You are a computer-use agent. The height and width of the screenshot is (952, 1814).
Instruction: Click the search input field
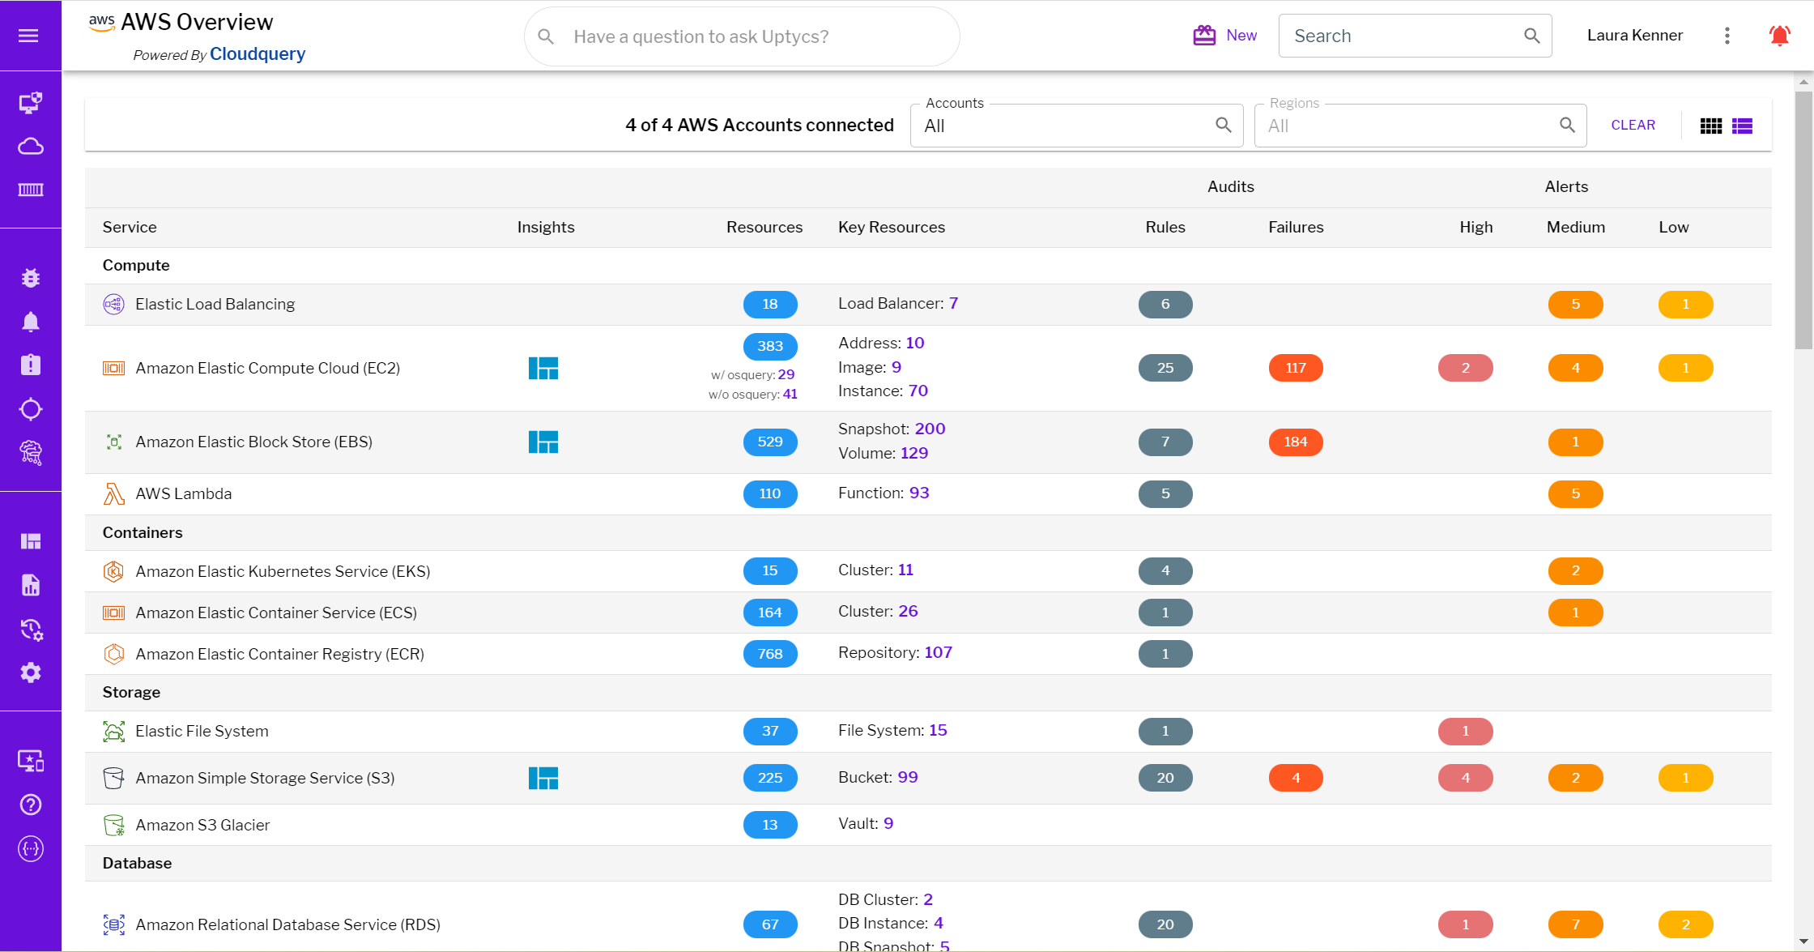[x=1411, y=36]
